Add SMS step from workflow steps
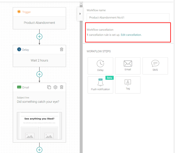175x153 pixels. click(x=155, y=66)
